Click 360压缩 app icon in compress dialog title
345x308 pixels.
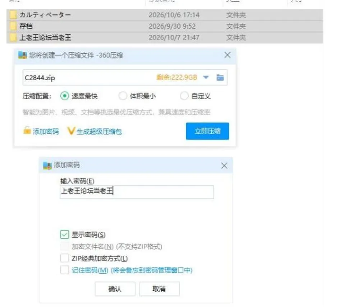[x=22, y=55]
